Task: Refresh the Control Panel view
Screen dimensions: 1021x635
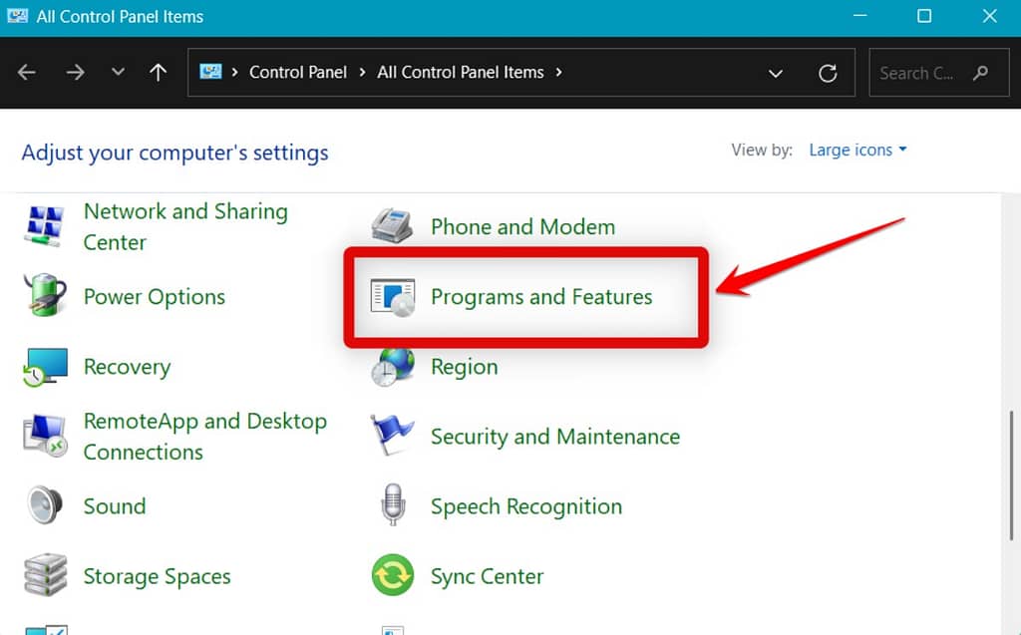Action: pos(828,73)
